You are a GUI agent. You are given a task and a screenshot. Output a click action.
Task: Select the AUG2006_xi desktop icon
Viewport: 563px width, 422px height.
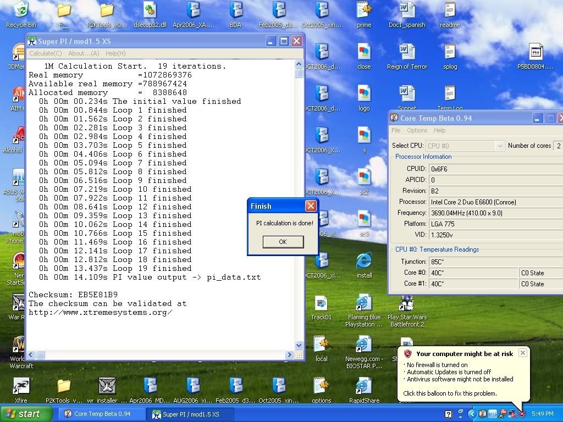193,391
